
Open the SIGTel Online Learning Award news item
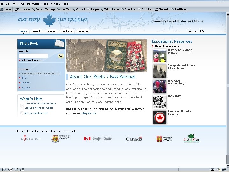point(40,106)
